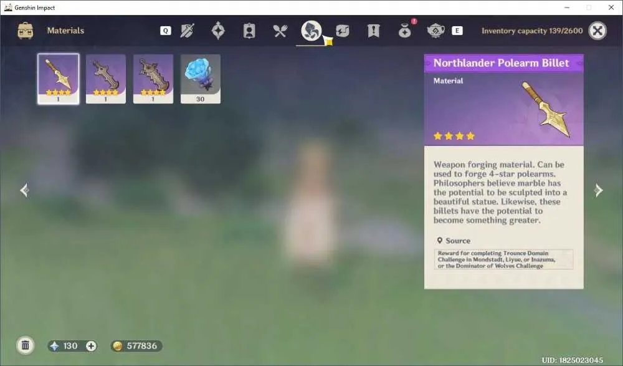Click the Q previous-tab key hint
This screenshot has width=623, height=366.
[x=166, y=31]
